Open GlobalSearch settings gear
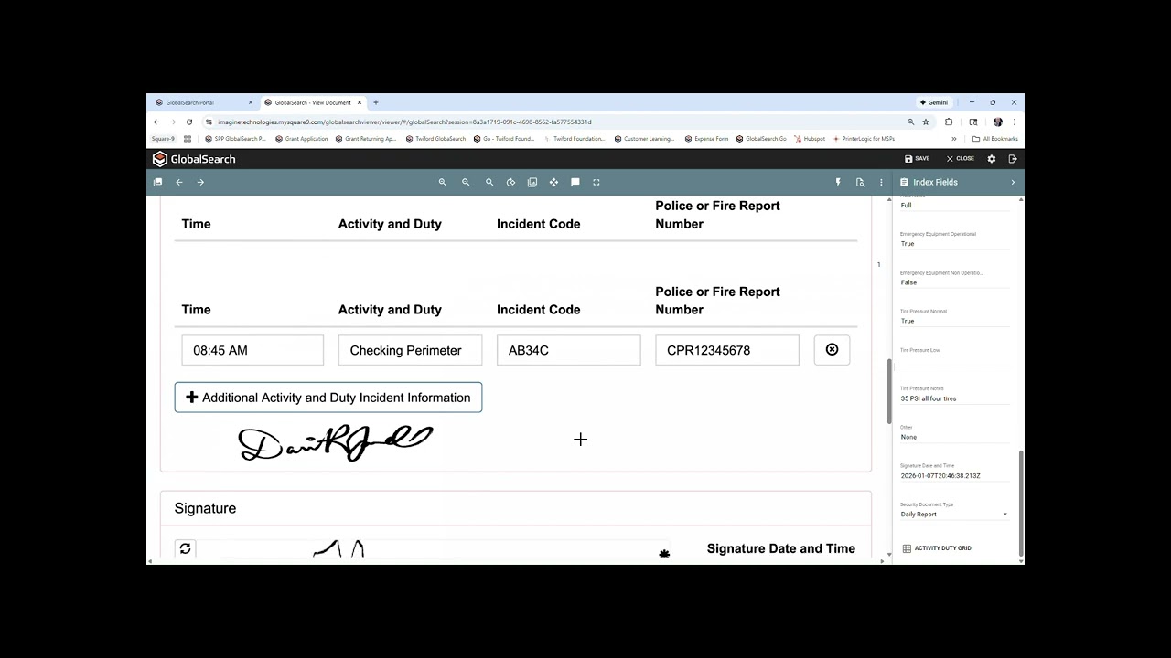This screenshot has height=658, width=1171. click(x=992, y=159)
